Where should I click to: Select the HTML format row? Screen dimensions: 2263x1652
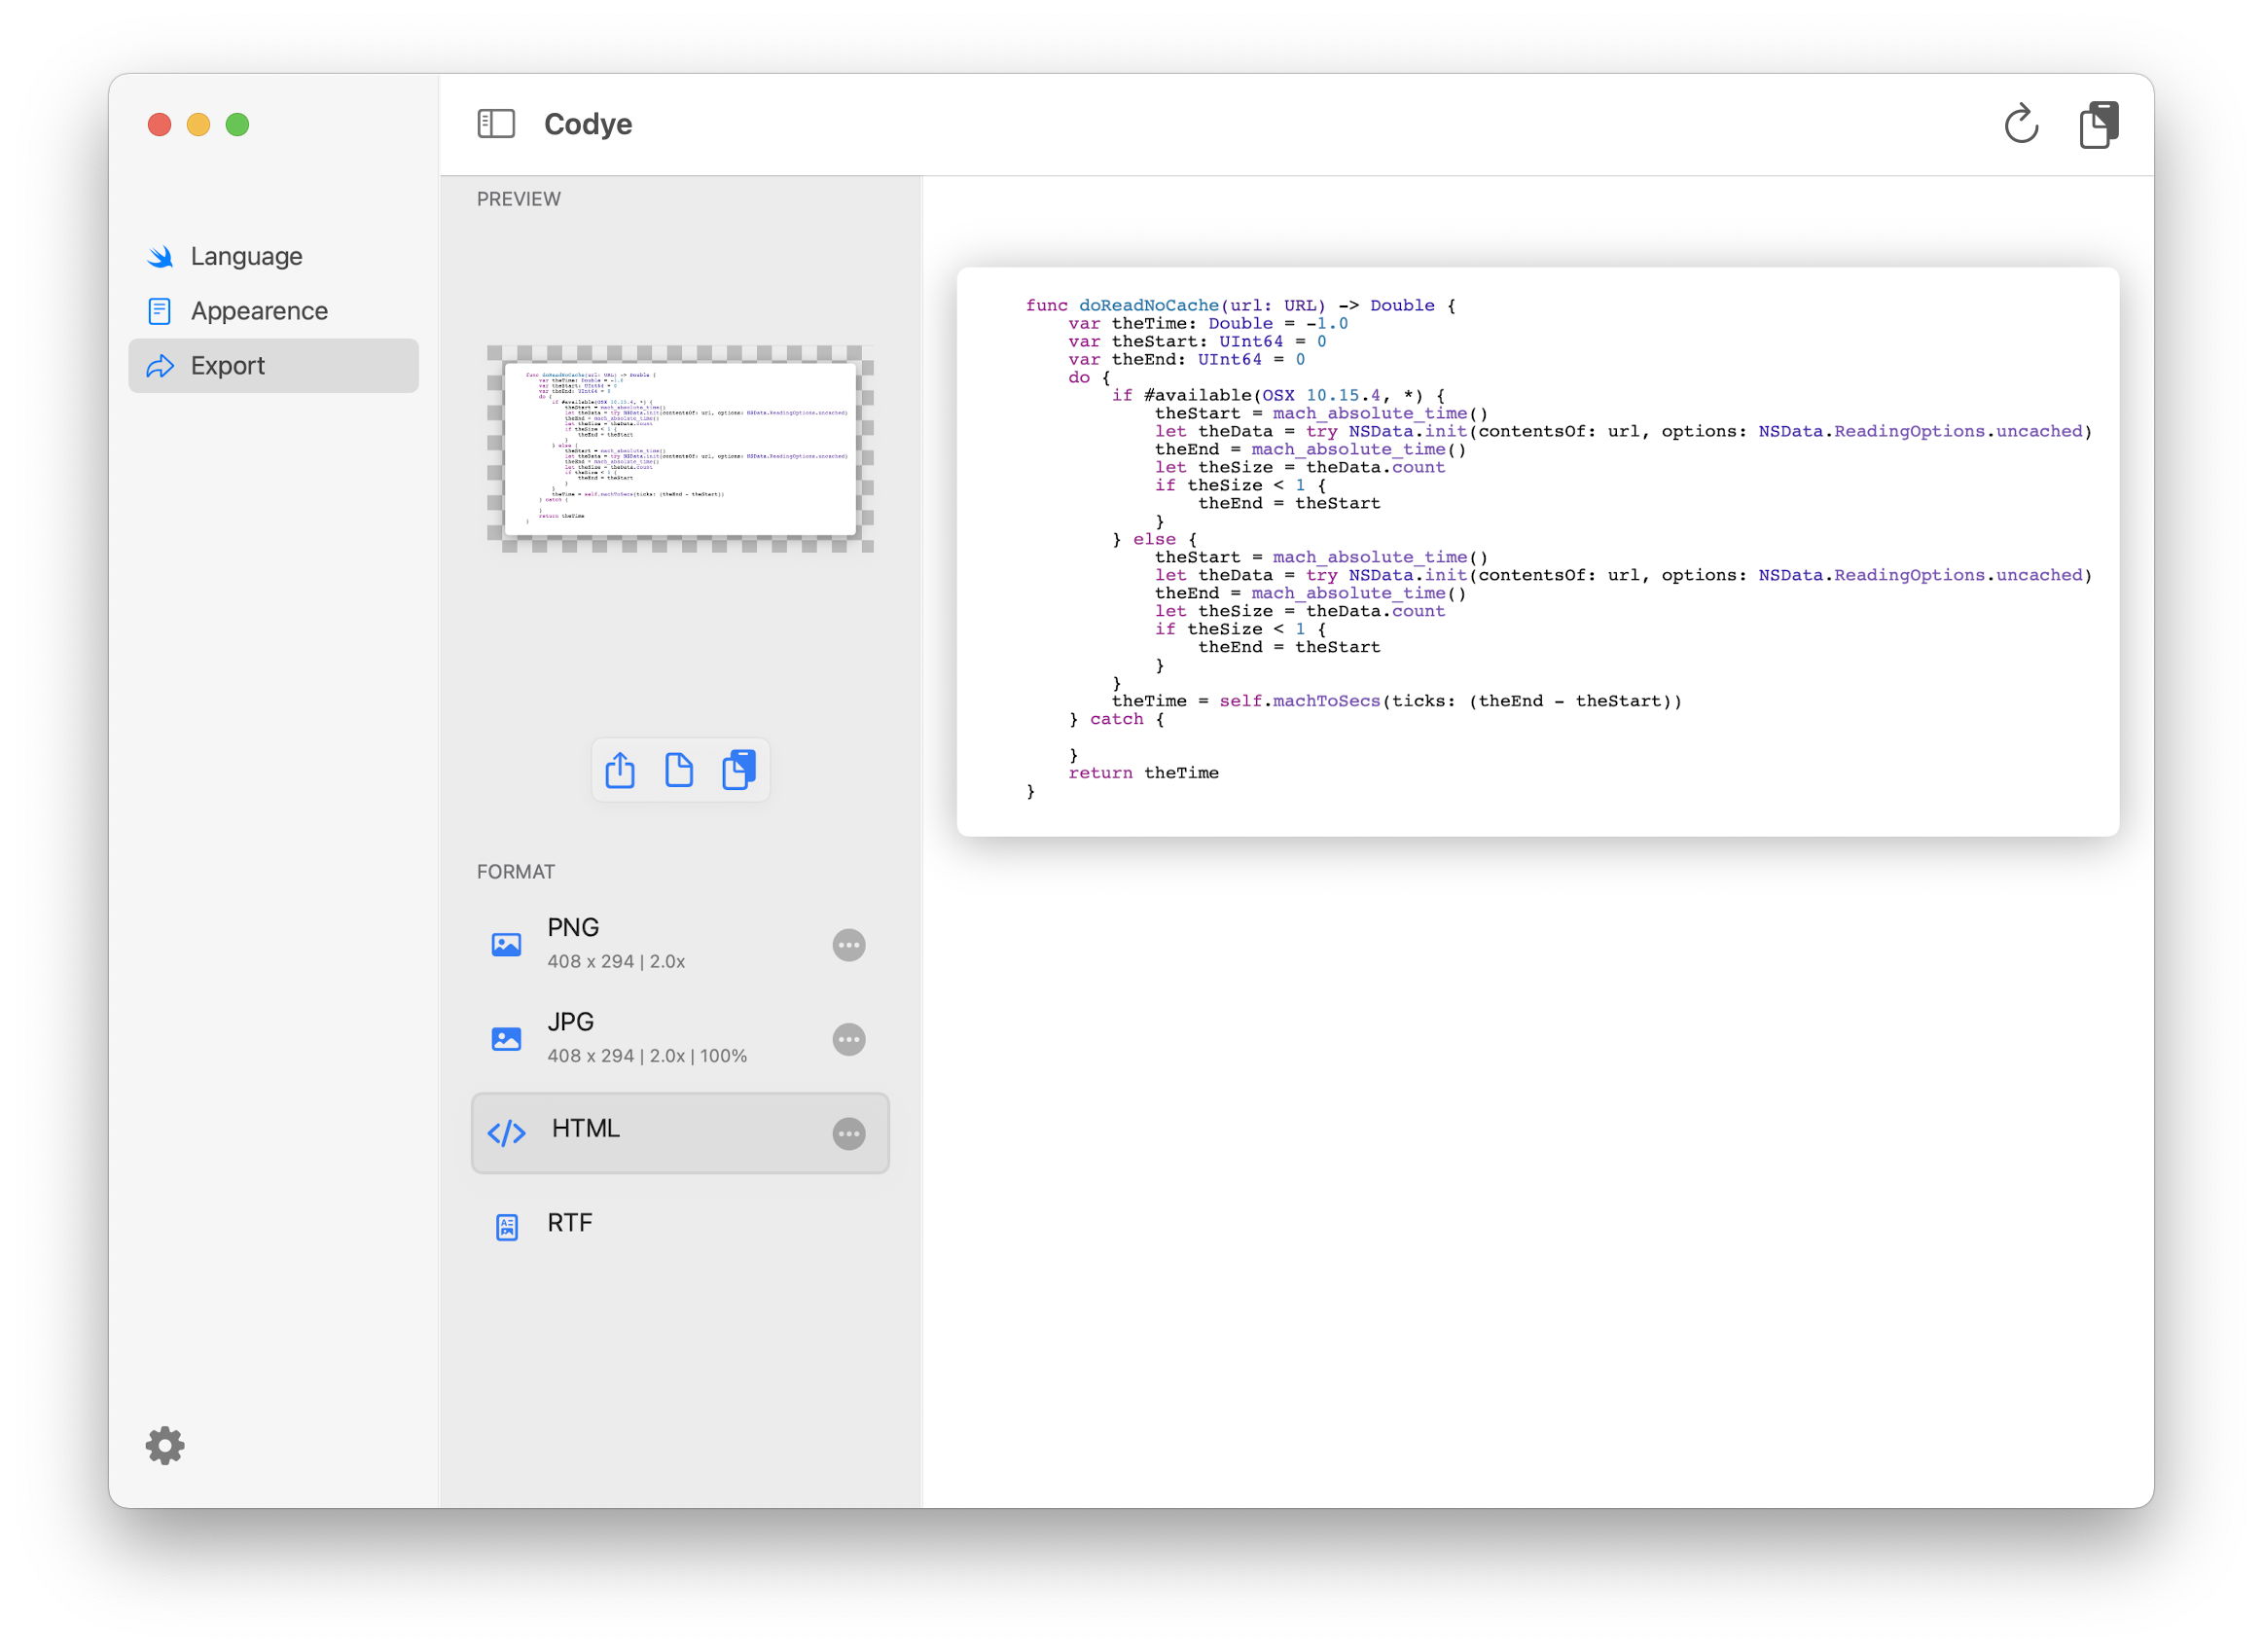(680, 1133)
